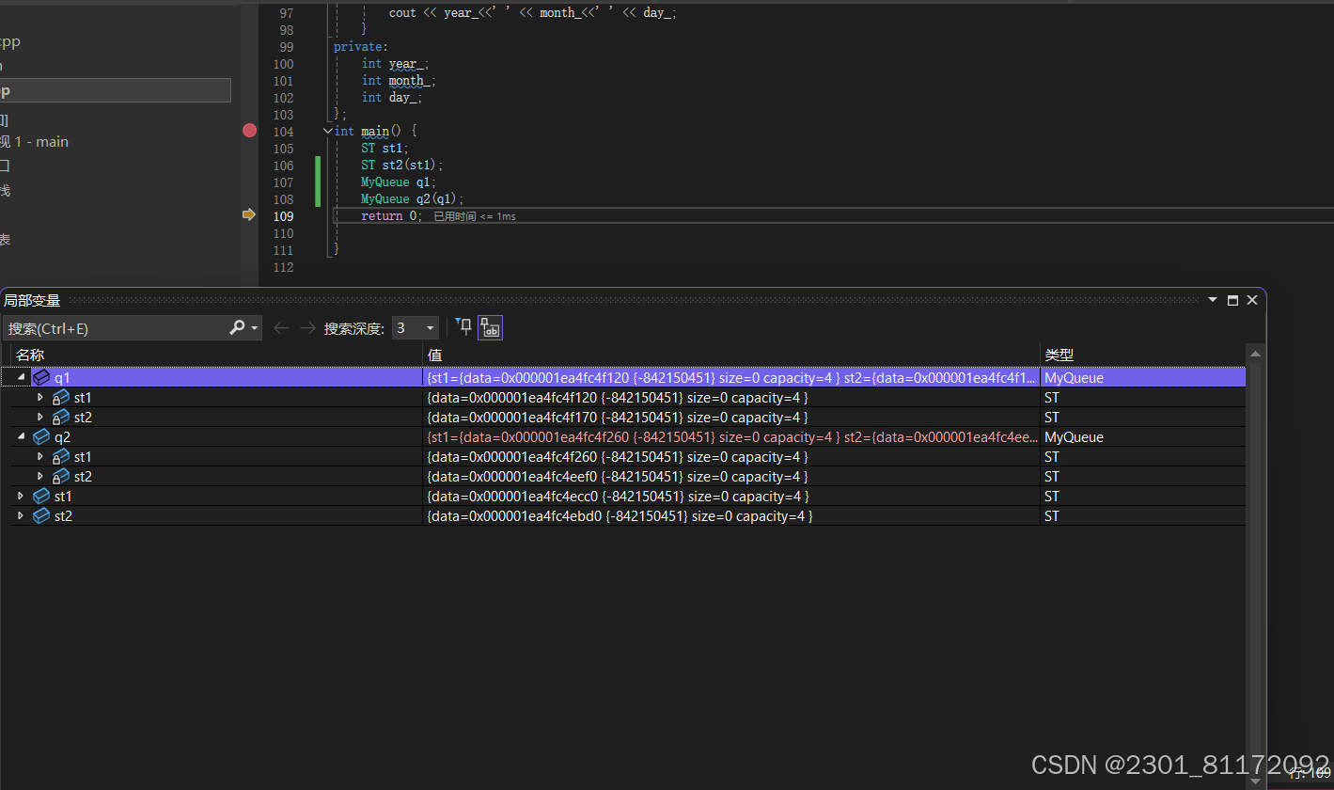
Task: Open the 搜索深度 depth dropdown
Action: coord(428,327)
